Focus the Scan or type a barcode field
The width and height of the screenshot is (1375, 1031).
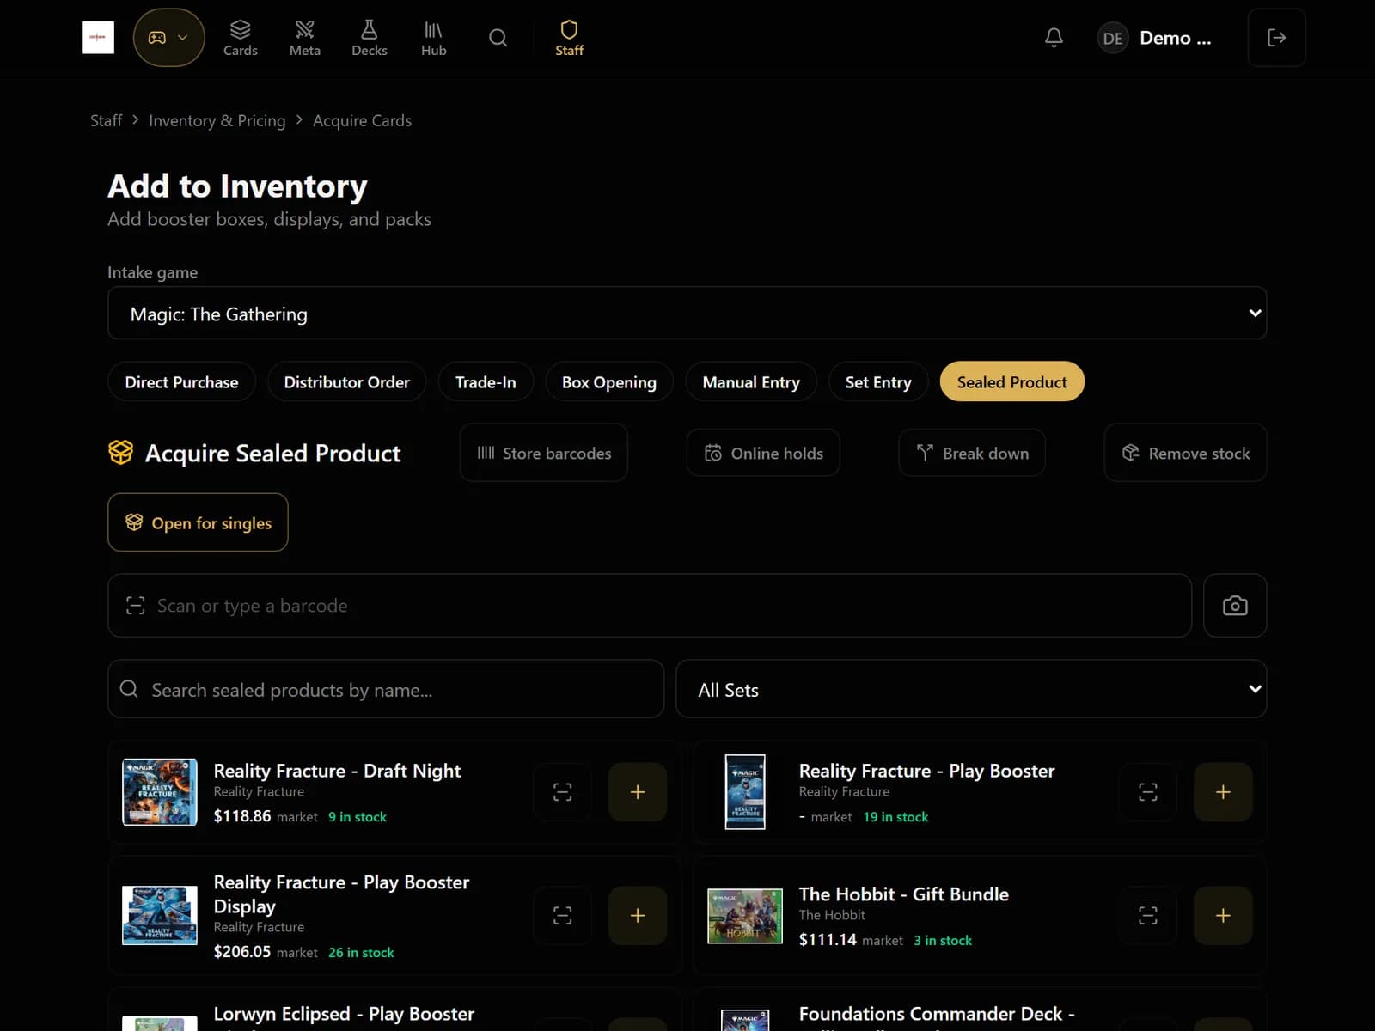click(x=650, y=606)
